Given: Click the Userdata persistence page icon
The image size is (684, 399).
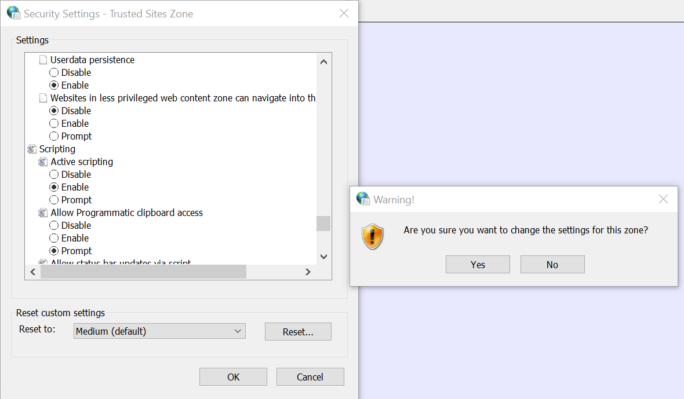Looking at the screenshot, I should tap(43, 60).
